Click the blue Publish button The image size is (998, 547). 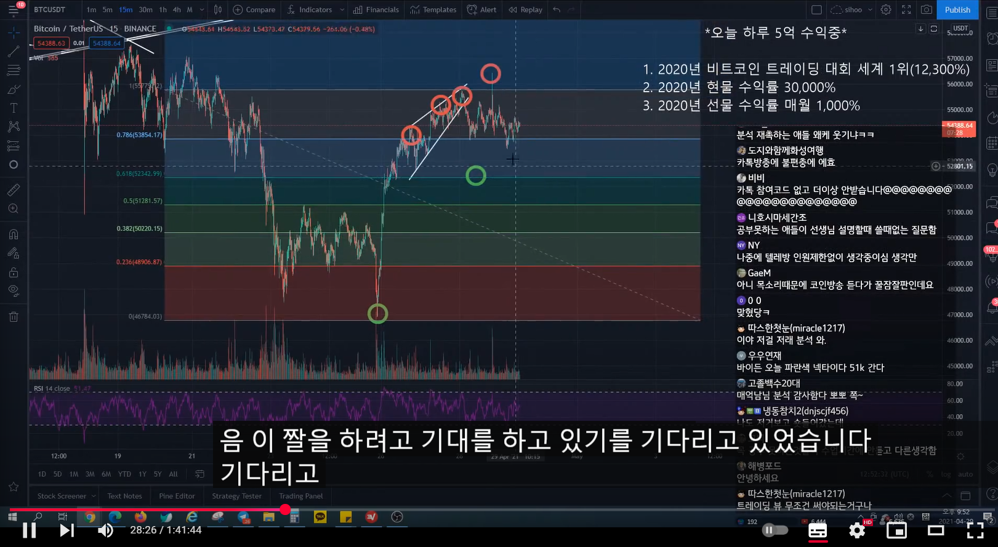click(x=957, y=10)
